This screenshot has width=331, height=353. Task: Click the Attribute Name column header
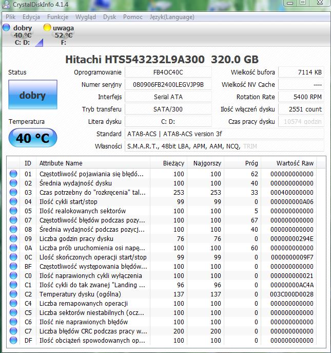tap(93, 163)
